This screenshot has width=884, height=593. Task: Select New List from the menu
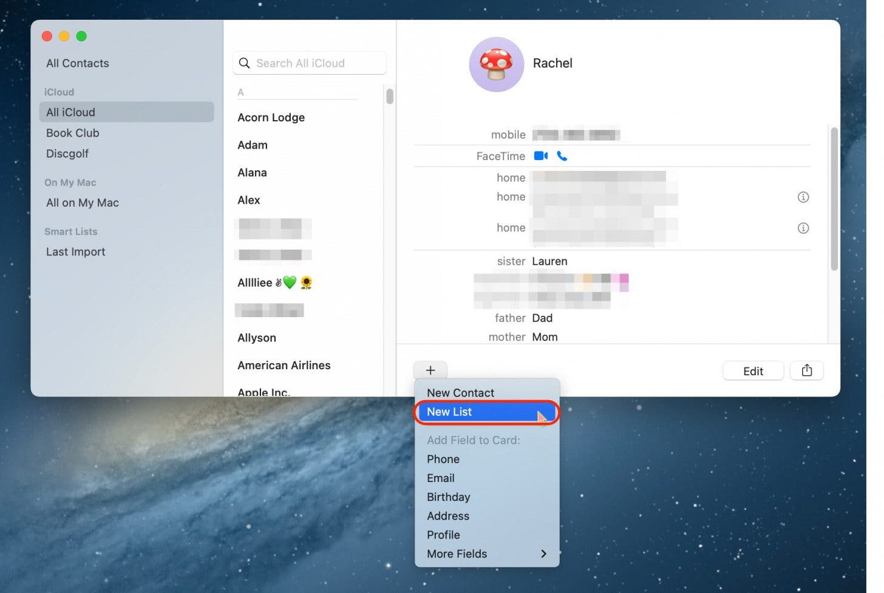click(449, 412)
